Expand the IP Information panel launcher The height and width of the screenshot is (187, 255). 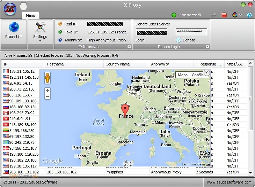point(129,47)
